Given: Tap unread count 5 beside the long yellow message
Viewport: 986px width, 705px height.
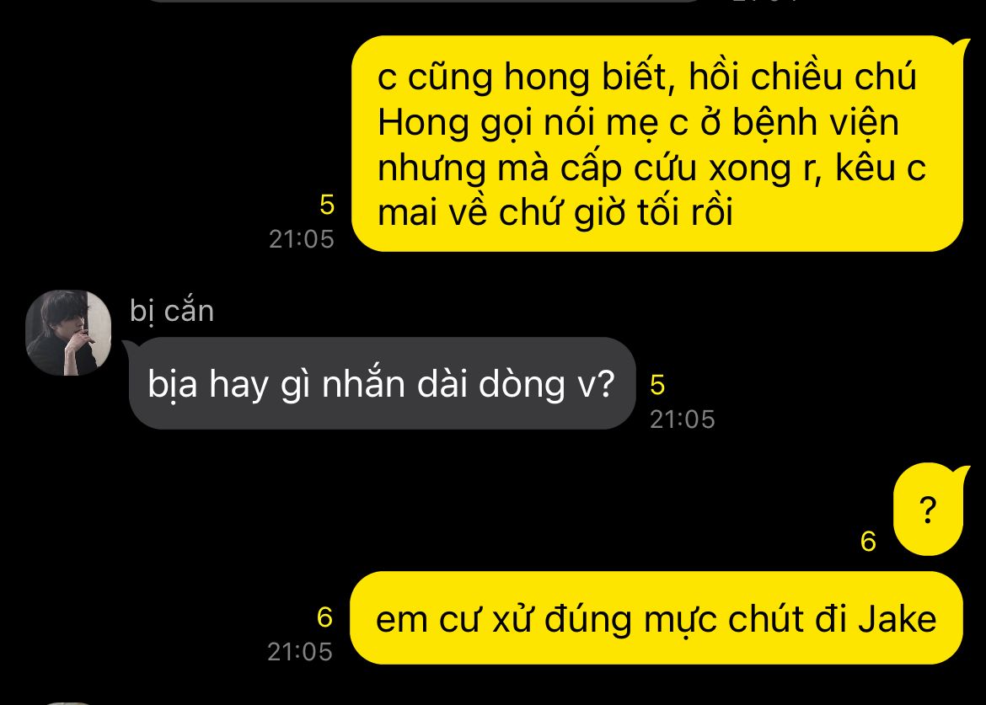Looking at the screenshot, I should point(327,205).
